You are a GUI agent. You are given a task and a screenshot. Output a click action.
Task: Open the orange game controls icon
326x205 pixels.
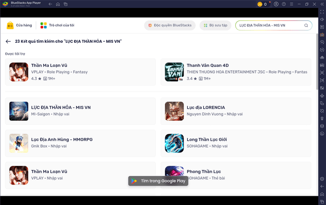coord(322,35)
